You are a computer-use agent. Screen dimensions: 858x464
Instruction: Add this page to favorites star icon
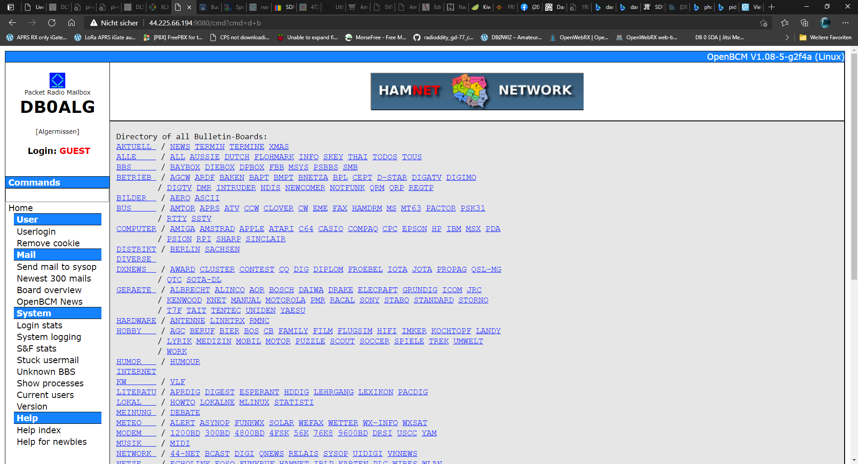pos(763,23)
